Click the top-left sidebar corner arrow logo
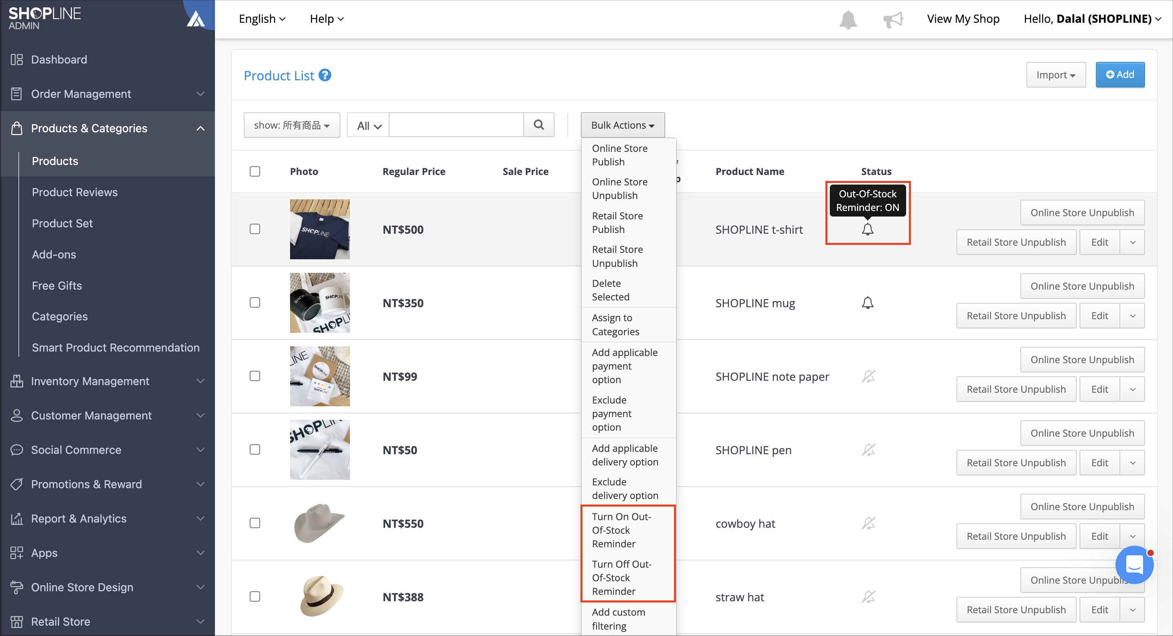Viewport: 1173px width, 636px height. [x=196, y=19]
